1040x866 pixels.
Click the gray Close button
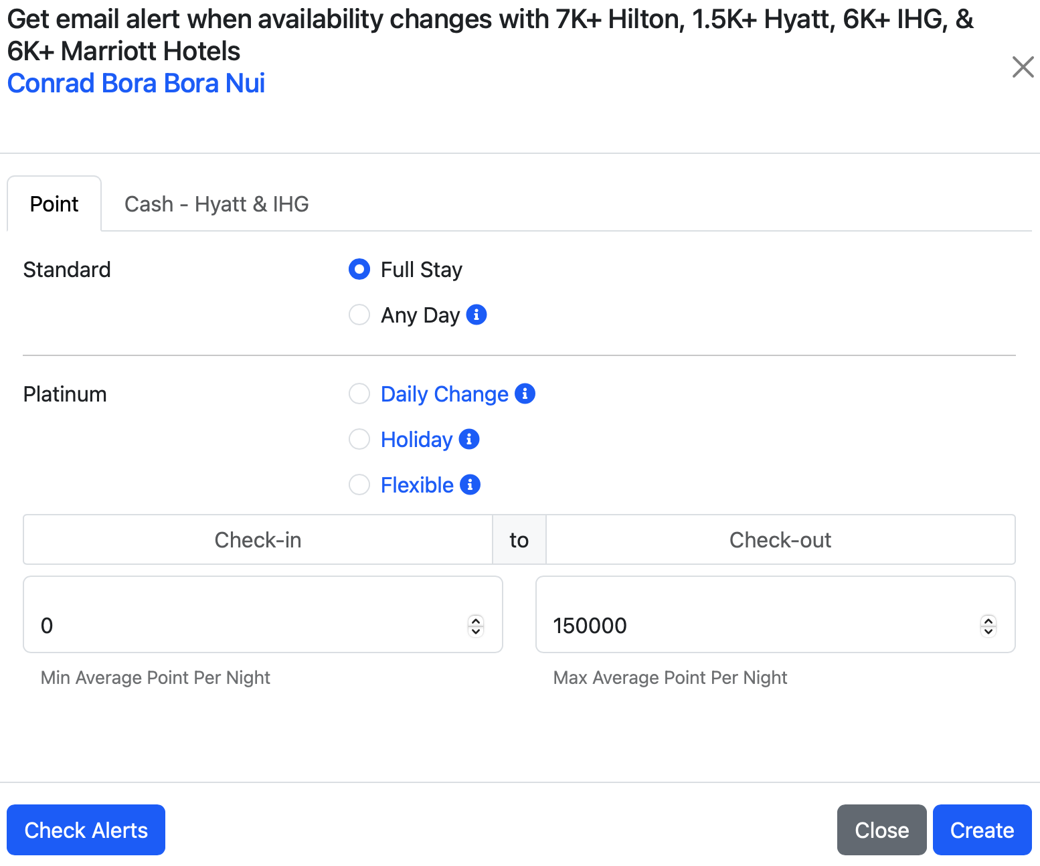(x=881, y=830)
